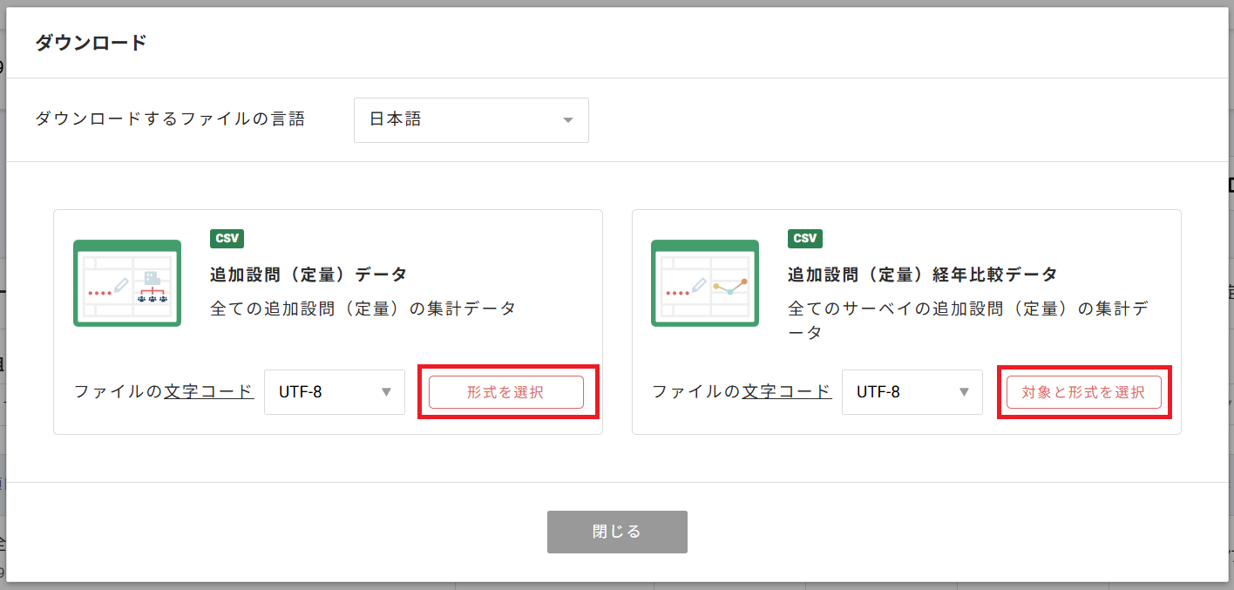Open the UTF-8 dropdown on the right card
The height and width of the screenshot is (590, 1234).
tap(912, 392)
